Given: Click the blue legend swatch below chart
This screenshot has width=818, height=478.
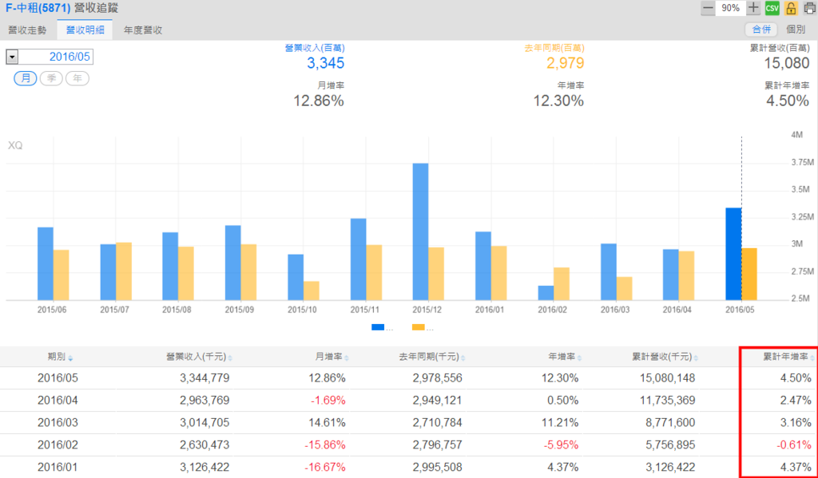Looking at the screenshot, I should 378,327.
